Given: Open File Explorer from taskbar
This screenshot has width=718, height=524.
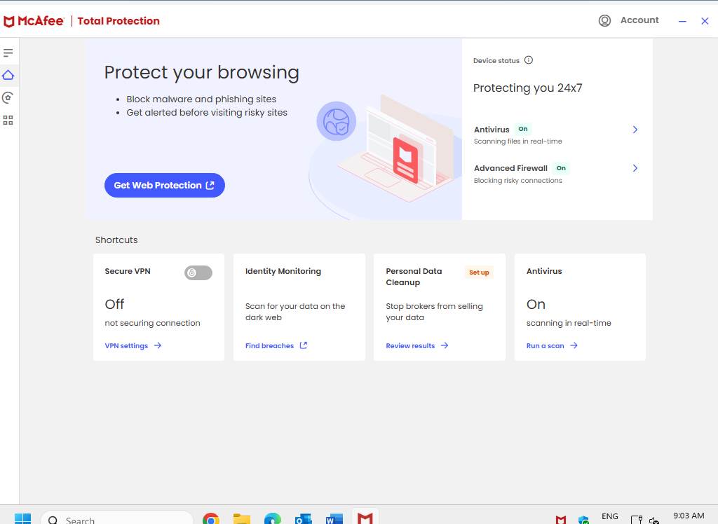Looking at the screenshot, I should (242, 519).
